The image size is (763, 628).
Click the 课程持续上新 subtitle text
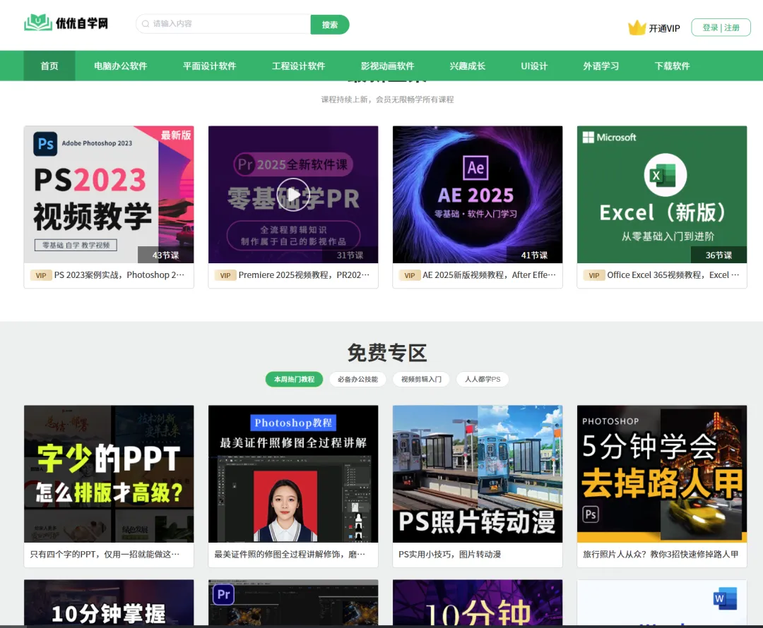(x=387, y=99)
